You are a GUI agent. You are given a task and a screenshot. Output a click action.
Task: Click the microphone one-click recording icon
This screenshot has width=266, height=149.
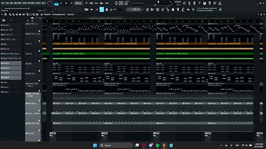coord(194,3)
